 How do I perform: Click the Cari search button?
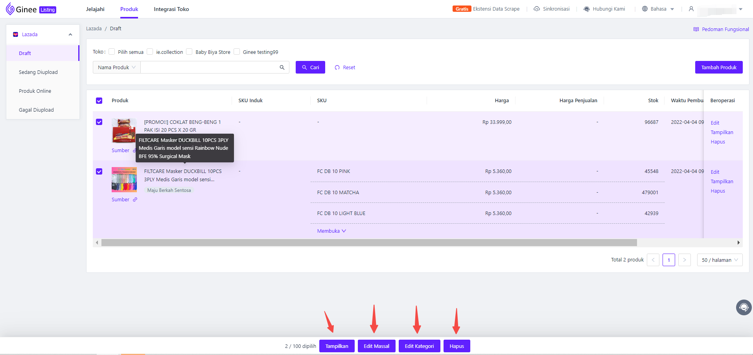pyautogui.click(x=310, y=67)
